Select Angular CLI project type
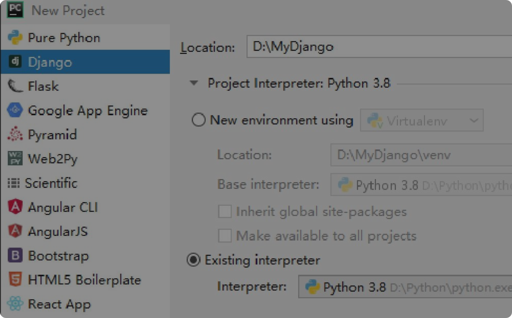This screenshot has height=318, width=512. click(85, 207)
